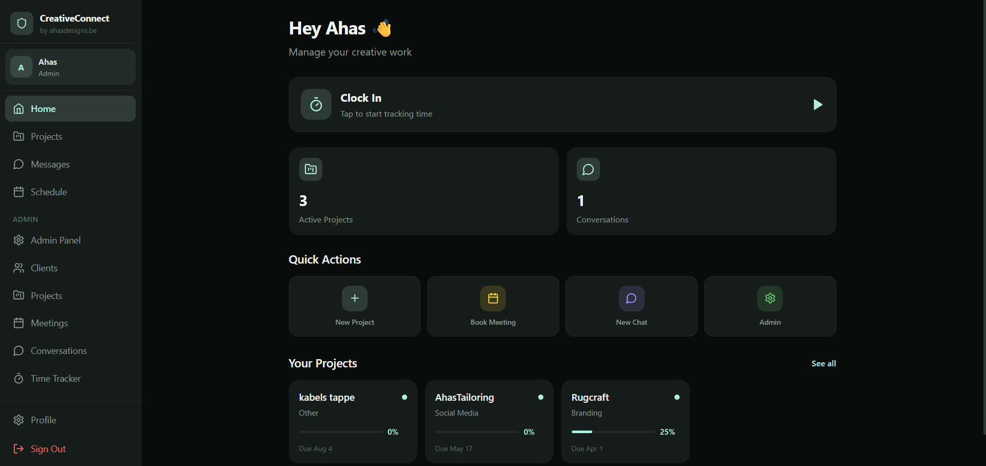
Task: Toggle the status indicator on AhasTailoring project
Action: tap(540, 397)
